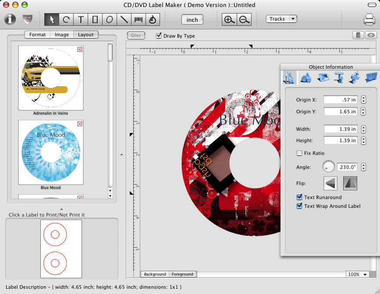Zoom out with magnifier minus

click(244, 20)
